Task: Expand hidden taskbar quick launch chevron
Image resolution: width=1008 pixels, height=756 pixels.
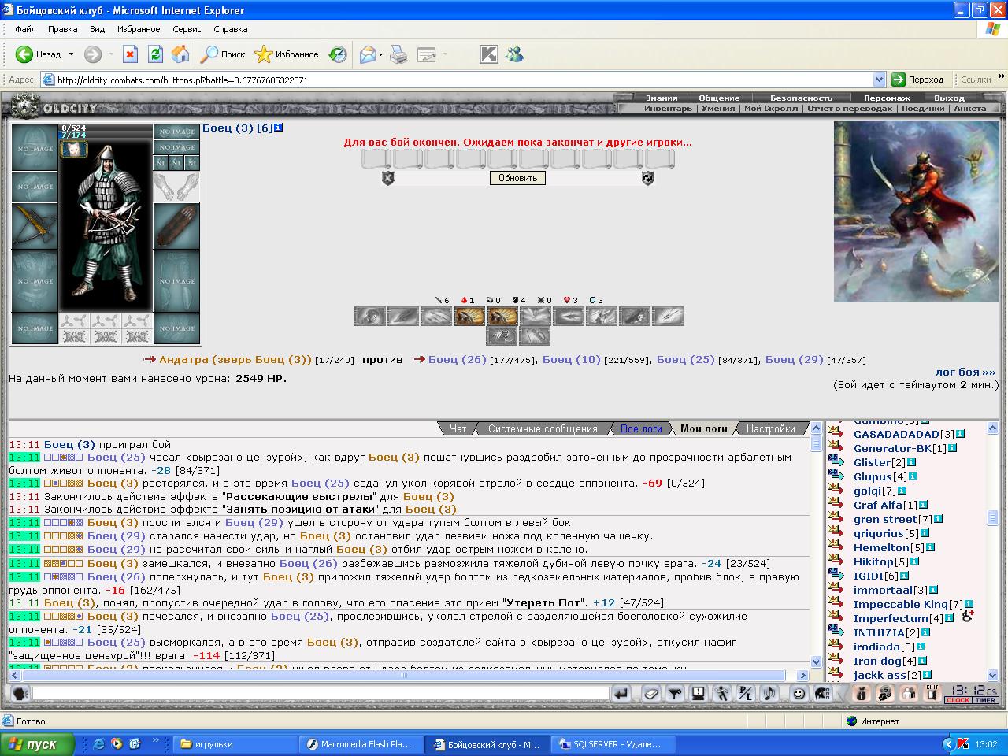Action: pos(156,741)
